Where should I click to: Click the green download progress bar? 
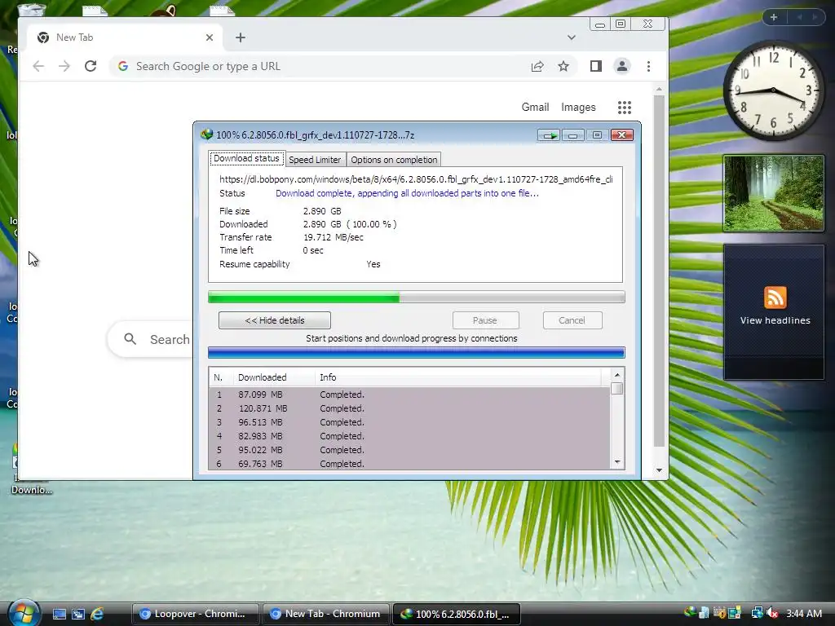click(417, 297)
